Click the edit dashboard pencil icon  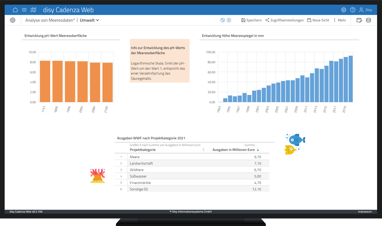click(359, 20)
